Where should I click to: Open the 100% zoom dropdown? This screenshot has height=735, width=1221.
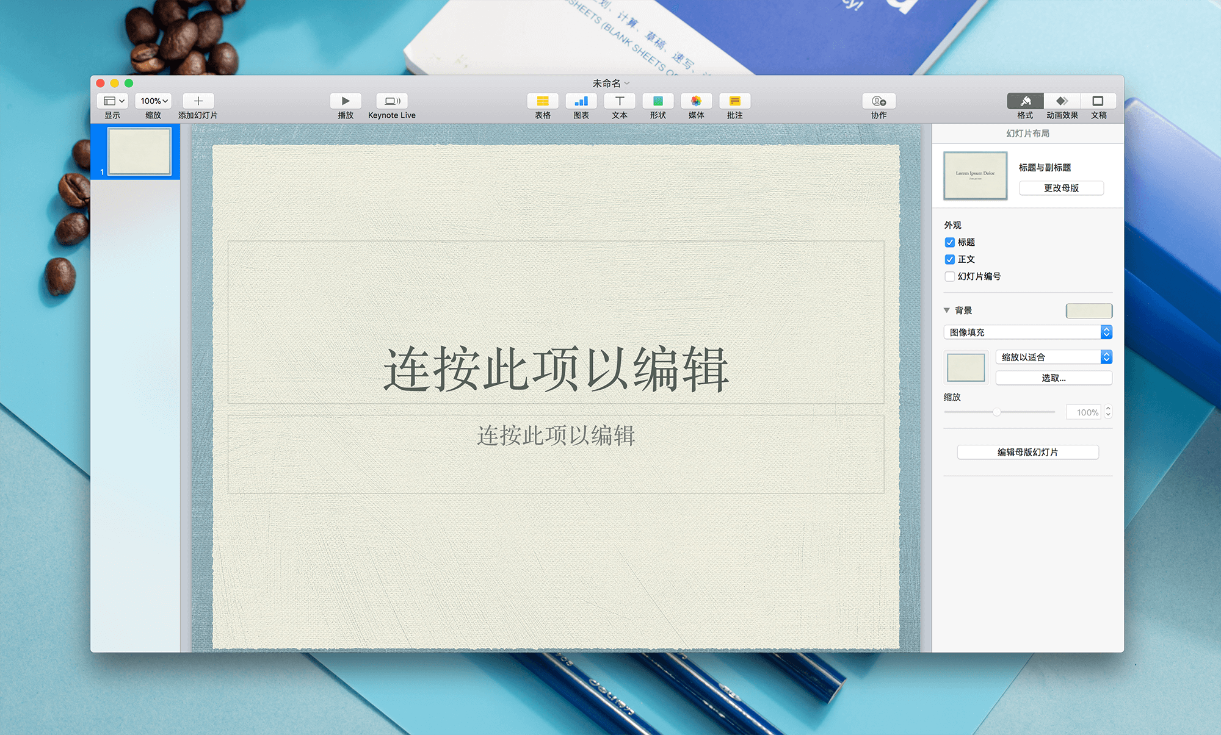click(153, 101)
